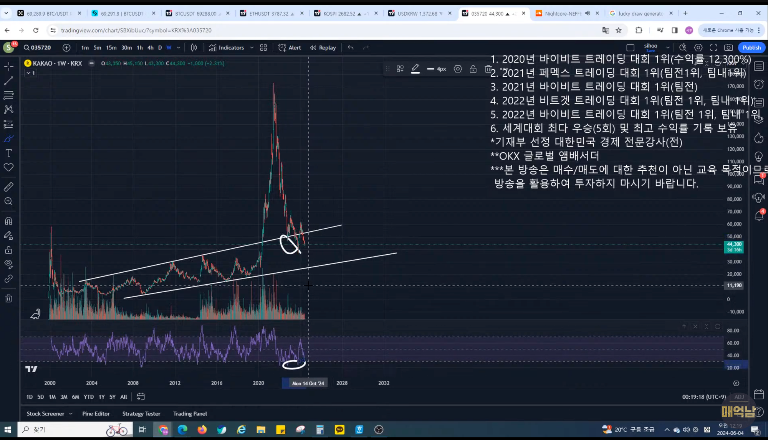
Task: Add symbol to compare with plus icon
Action: 66,48
